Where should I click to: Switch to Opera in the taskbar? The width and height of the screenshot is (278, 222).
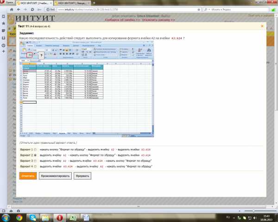click(60, 218)
